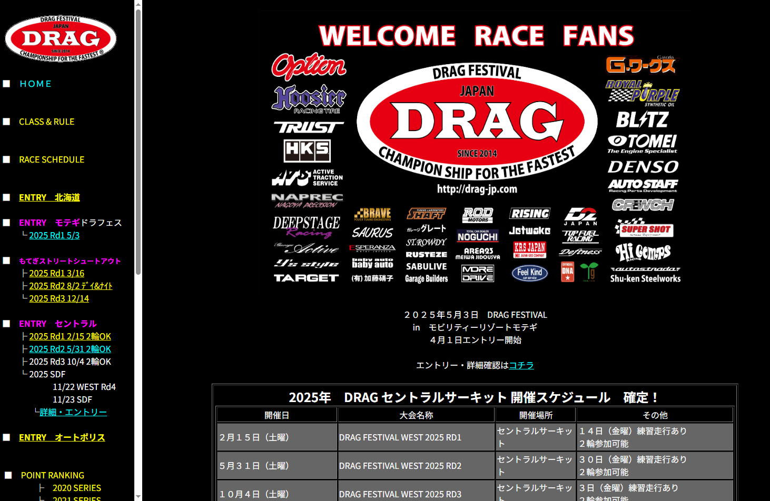This screenshot has width=770, height=501.
Task: Click the ５月３１日（土曜） date cell
Action: point(277,465)
